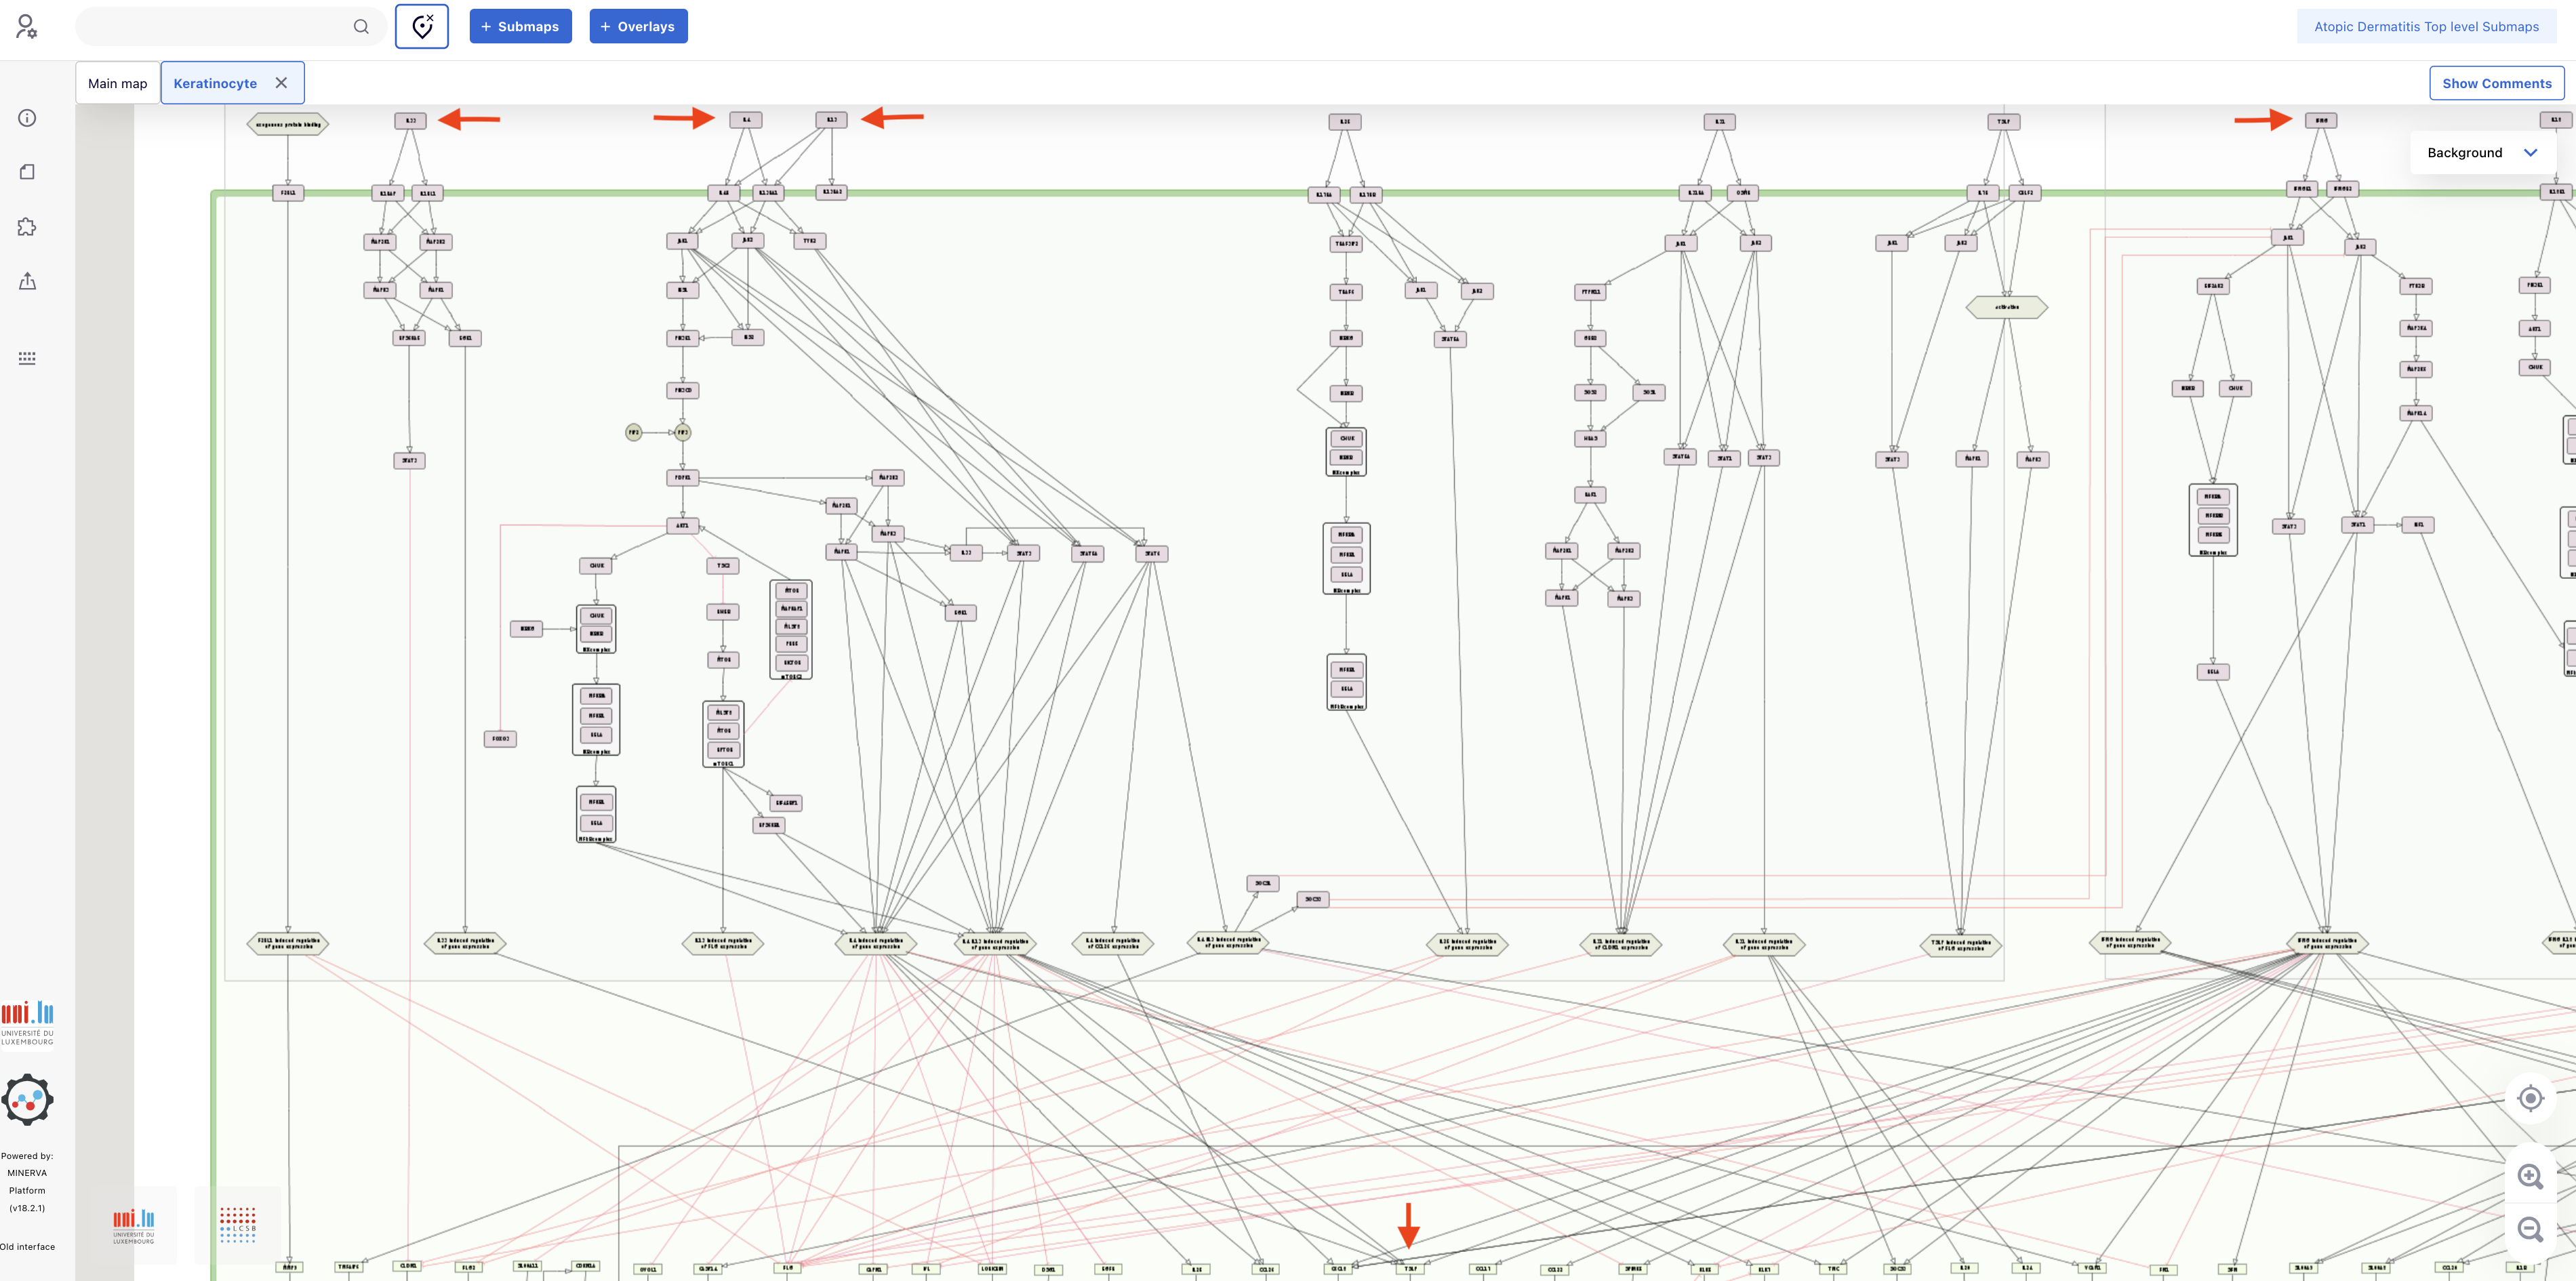The width and height of the screenshot is (2576, 1281).
Task: Clear map pins with marker icon
Action: [x=422, y=27]
